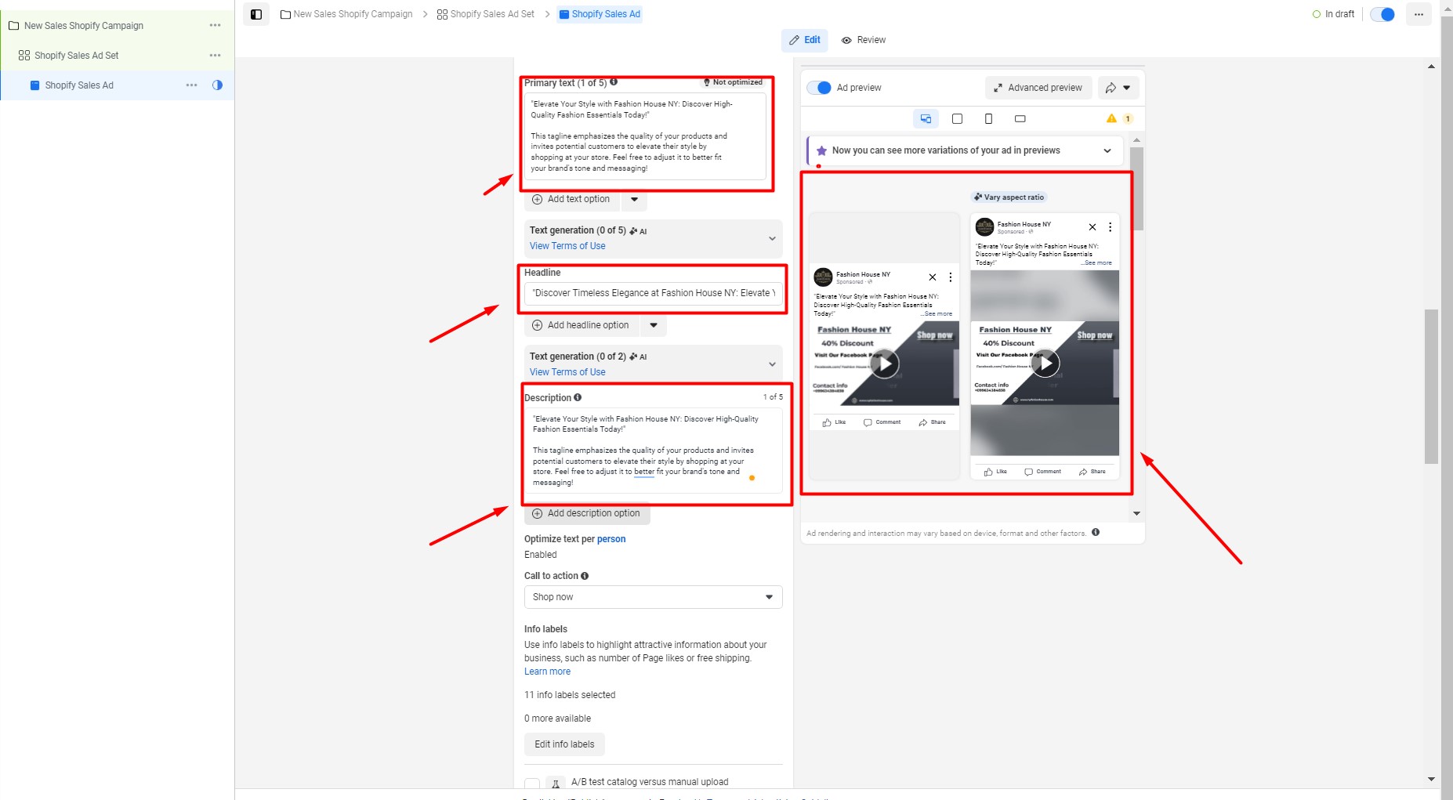Open Learn more link under Info labels
Screen dimensions: 1453x800
point(547,671)
